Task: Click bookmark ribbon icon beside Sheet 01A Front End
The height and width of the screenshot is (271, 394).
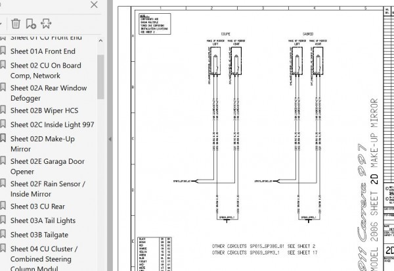Action: 3,51
